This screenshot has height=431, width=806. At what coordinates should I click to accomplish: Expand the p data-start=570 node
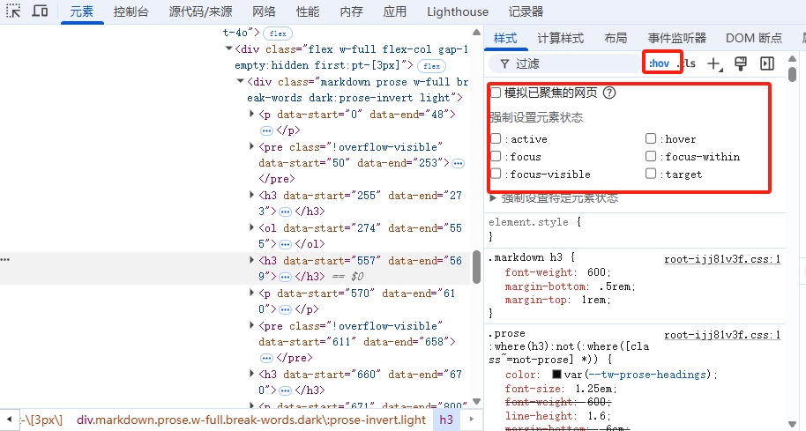252,293
